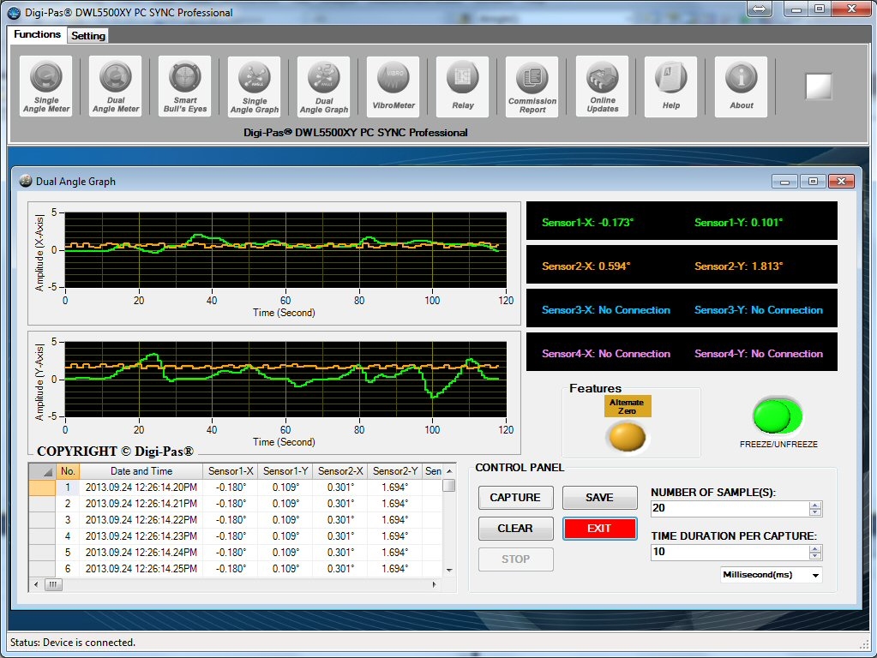
Task: Decrease time duration with down arrow
Action: tap(815, 556)
